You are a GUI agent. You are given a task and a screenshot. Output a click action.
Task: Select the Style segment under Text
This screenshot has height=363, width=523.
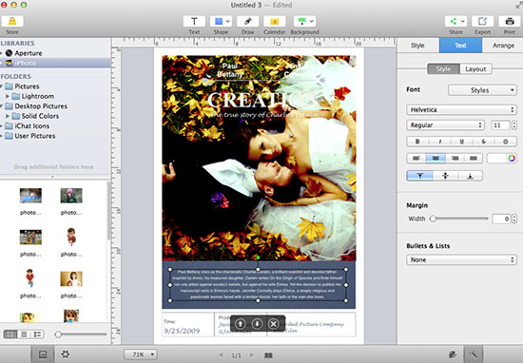443,69
